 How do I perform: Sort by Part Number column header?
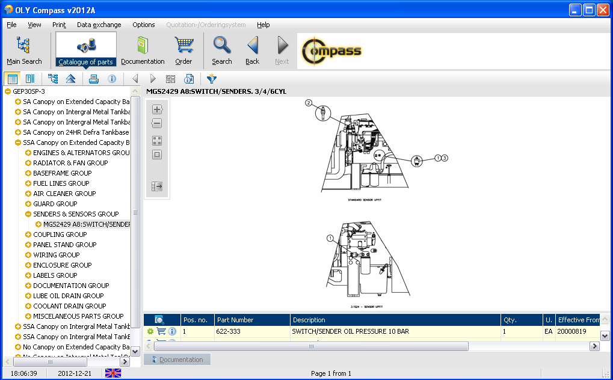pyautogui.click(x=252, y=320)
